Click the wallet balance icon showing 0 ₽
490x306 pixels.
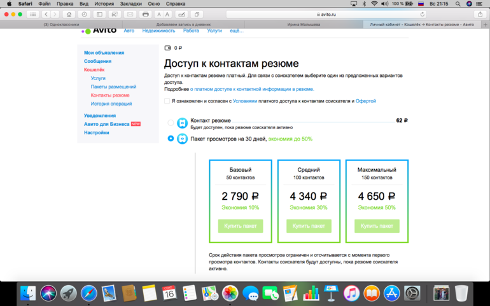[168, 48]
